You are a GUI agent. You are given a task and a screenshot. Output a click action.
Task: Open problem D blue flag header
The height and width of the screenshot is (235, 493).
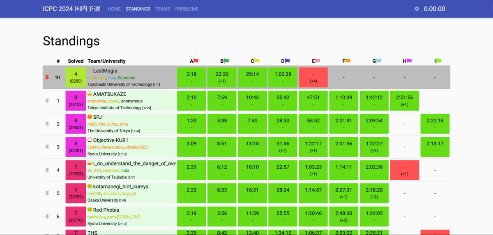point(286,61)
